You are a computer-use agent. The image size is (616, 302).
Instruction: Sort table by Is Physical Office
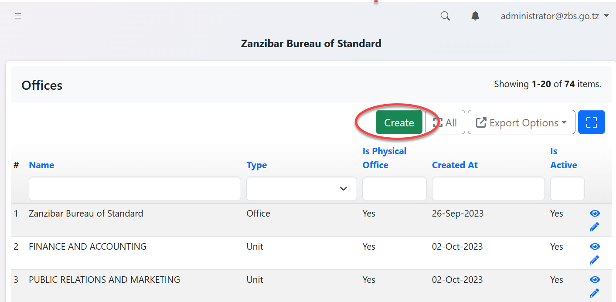tap(384, 158)
